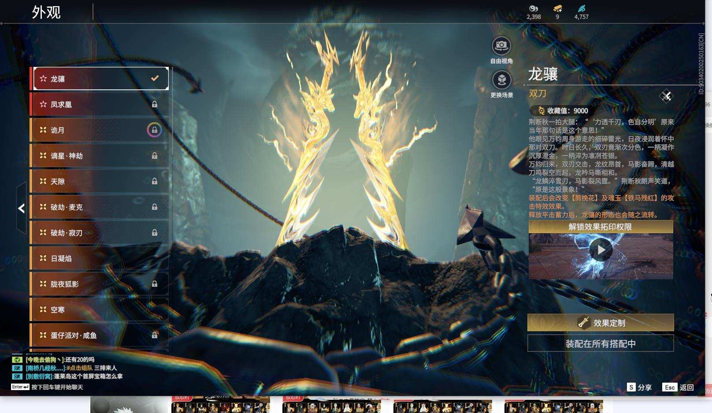This screenshot has width=712, height=413.
Task: Click the change scene icon
Action: click(501, 80)
